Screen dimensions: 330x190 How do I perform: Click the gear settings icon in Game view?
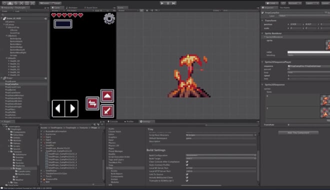pyautogui.click(x=109, y=18)
